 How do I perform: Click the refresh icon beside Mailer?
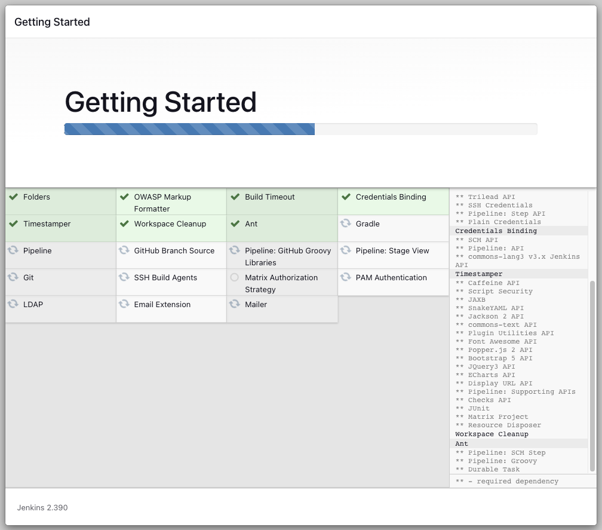[235, 304]
